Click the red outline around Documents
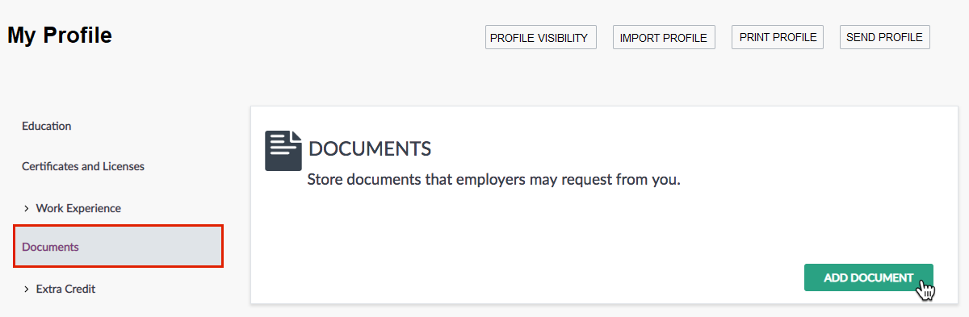Viewport: 969px width, 317px height. point(118,227)
